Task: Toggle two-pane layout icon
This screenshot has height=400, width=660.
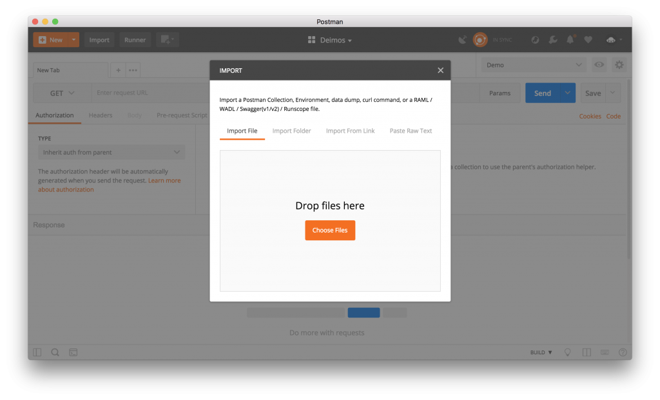Action: [x=587, y=352]
